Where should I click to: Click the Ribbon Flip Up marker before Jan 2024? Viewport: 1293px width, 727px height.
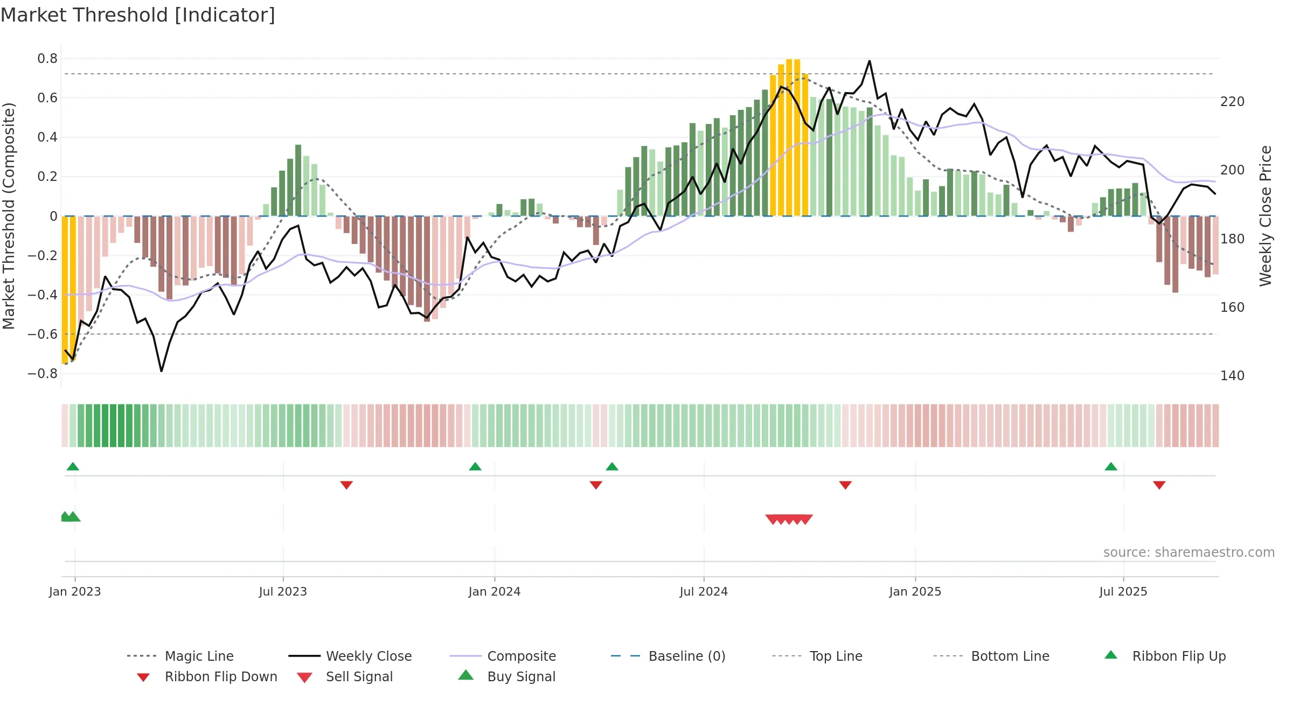[x=475, y=466]
